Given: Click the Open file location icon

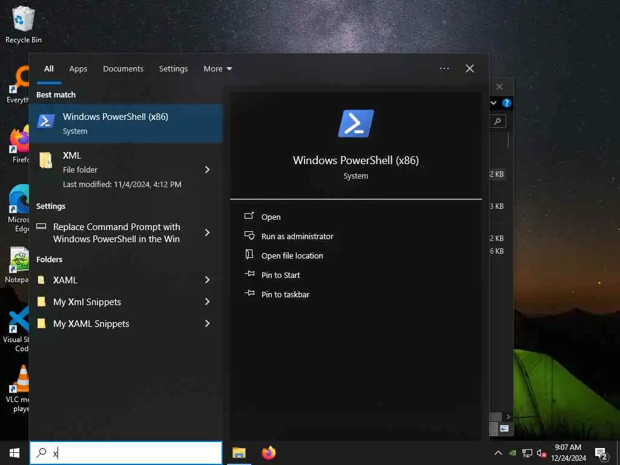Looking at the screenshot, I should click(x=249, y=254).
